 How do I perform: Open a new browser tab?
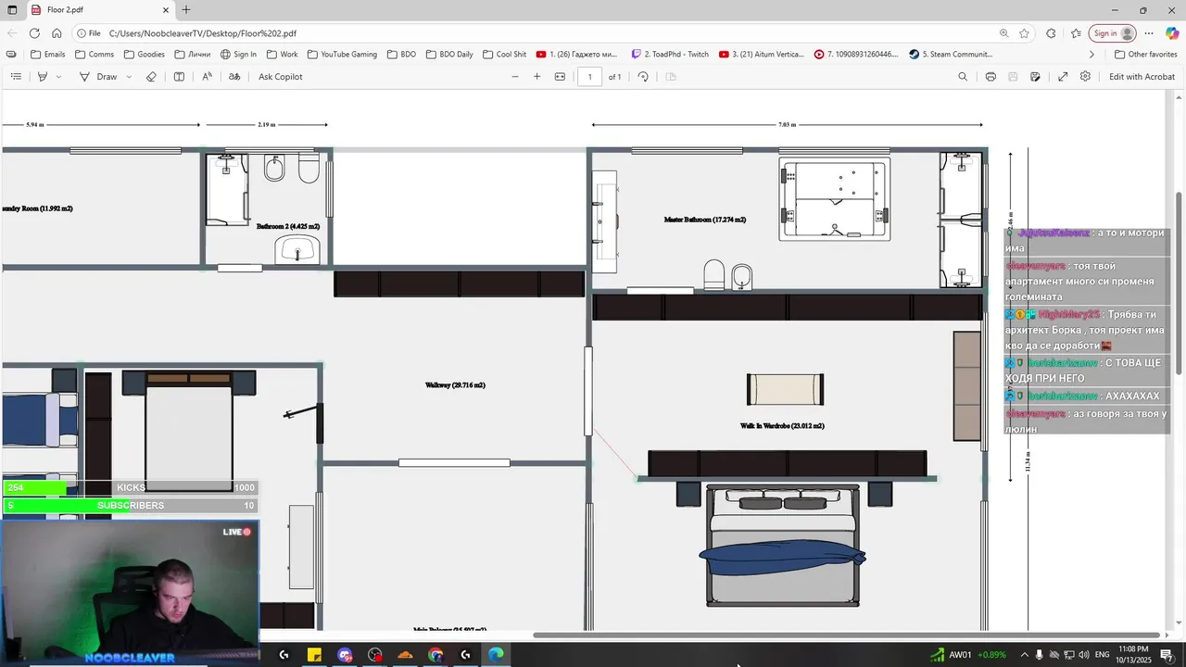click(186, 10)
